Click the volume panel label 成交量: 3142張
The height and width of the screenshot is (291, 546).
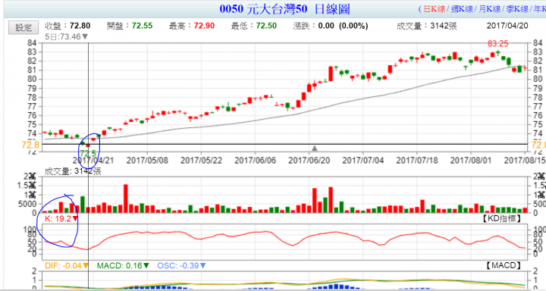[x=73, y=171]
